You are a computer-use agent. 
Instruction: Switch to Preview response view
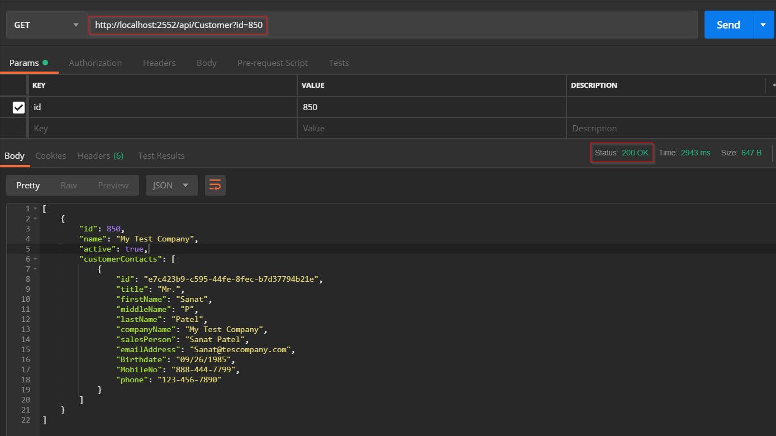click(113, 185)
